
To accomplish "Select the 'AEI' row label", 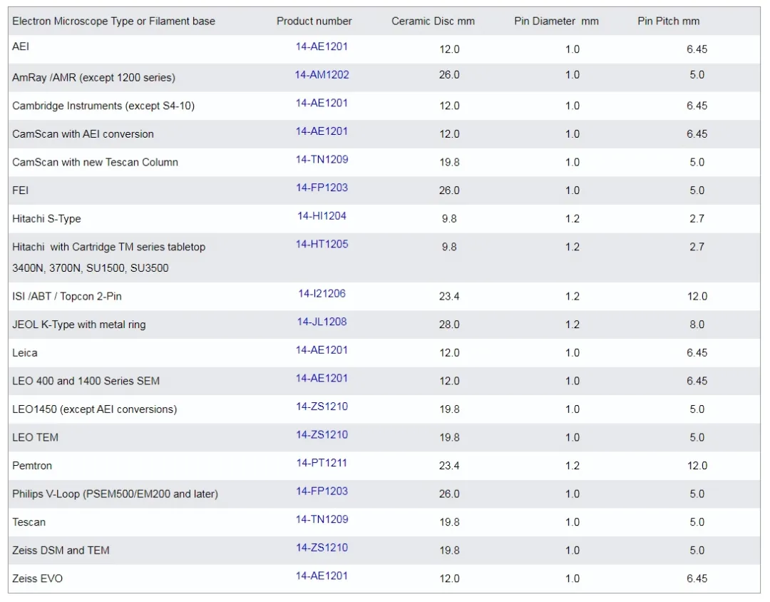I will pos(21,46).
